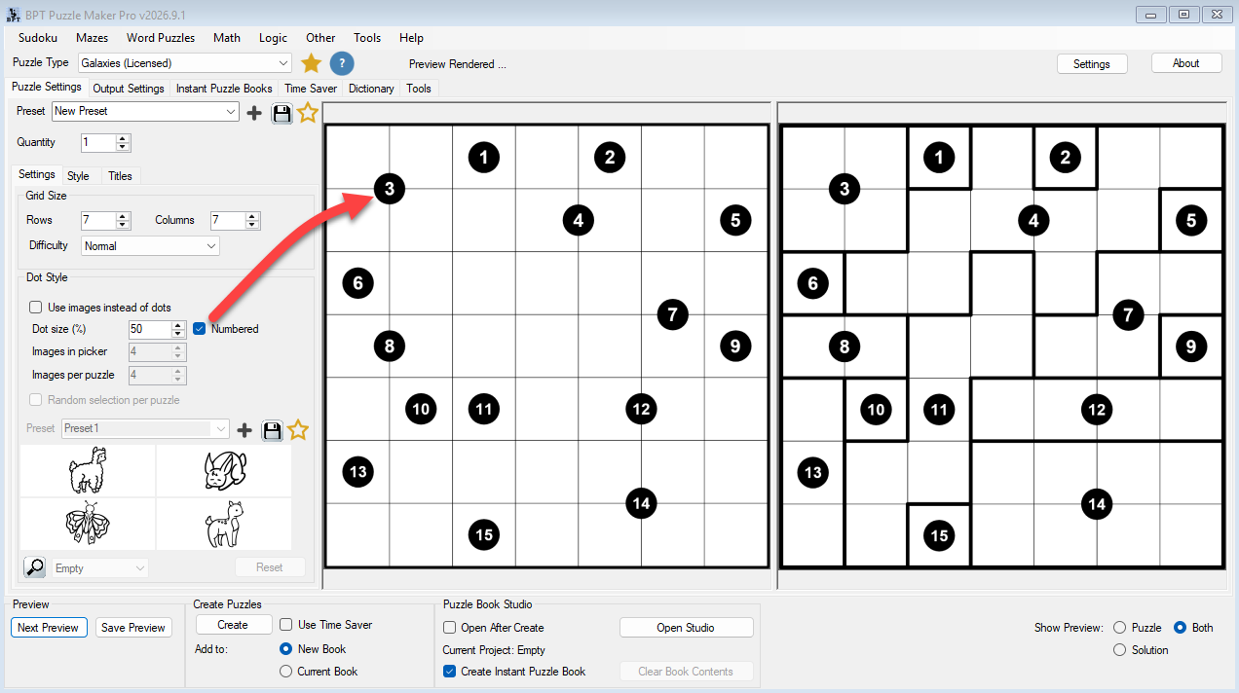Open the Other menu
Image resolution: width=1239 pixels, height=693 pixels.
tap(320, 38)
